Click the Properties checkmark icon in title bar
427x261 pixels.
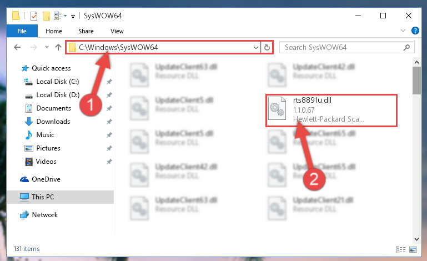click(x=34, y=16)
